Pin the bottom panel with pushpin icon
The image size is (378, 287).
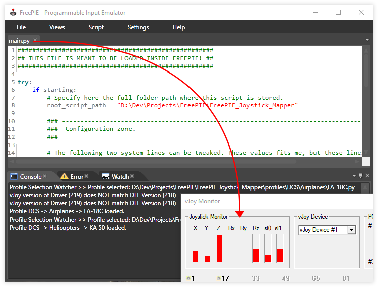(361, 176)
